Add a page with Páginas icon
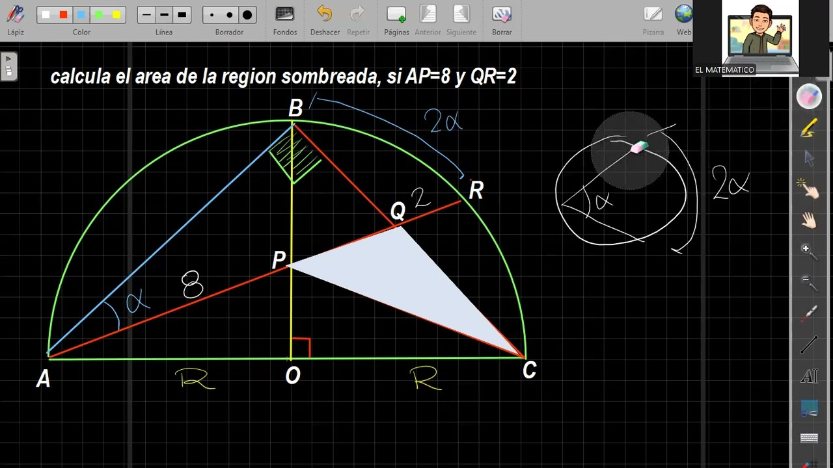This screenshot has width=833, height=468. (x=396, y=14)
